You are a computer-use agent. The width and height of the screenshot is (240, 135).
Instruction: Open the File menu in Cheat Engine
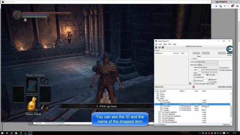click(x=156, y=44)
